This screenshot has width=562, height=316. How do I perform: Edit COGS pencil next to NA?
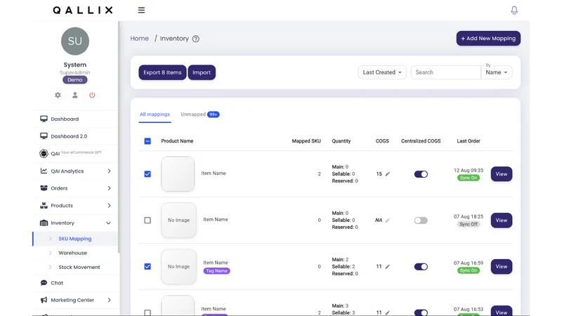click(x=388, y=220)
